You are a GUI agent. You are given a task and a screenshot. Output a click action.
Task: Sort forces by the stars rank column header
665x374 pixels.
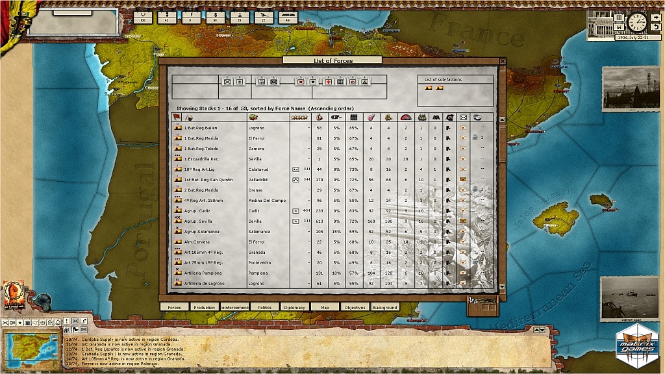(x=299, y=118)
